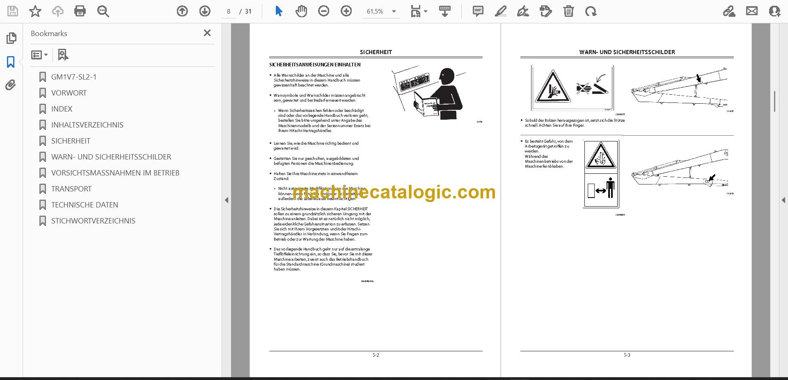Viewport: 788px width, 380px height.
Task: Go to the previous page arrow
Action: pyautogui.click(x=182, y=11)
